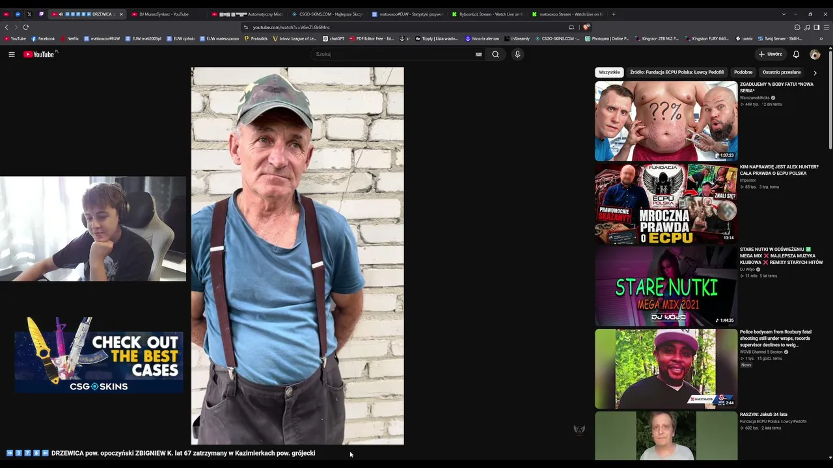The height and width of the screenshot is (468, 833).
Task: Open the 'RASZYN: Jakub 34 lata' video title
Action: [x=763, y=414]
